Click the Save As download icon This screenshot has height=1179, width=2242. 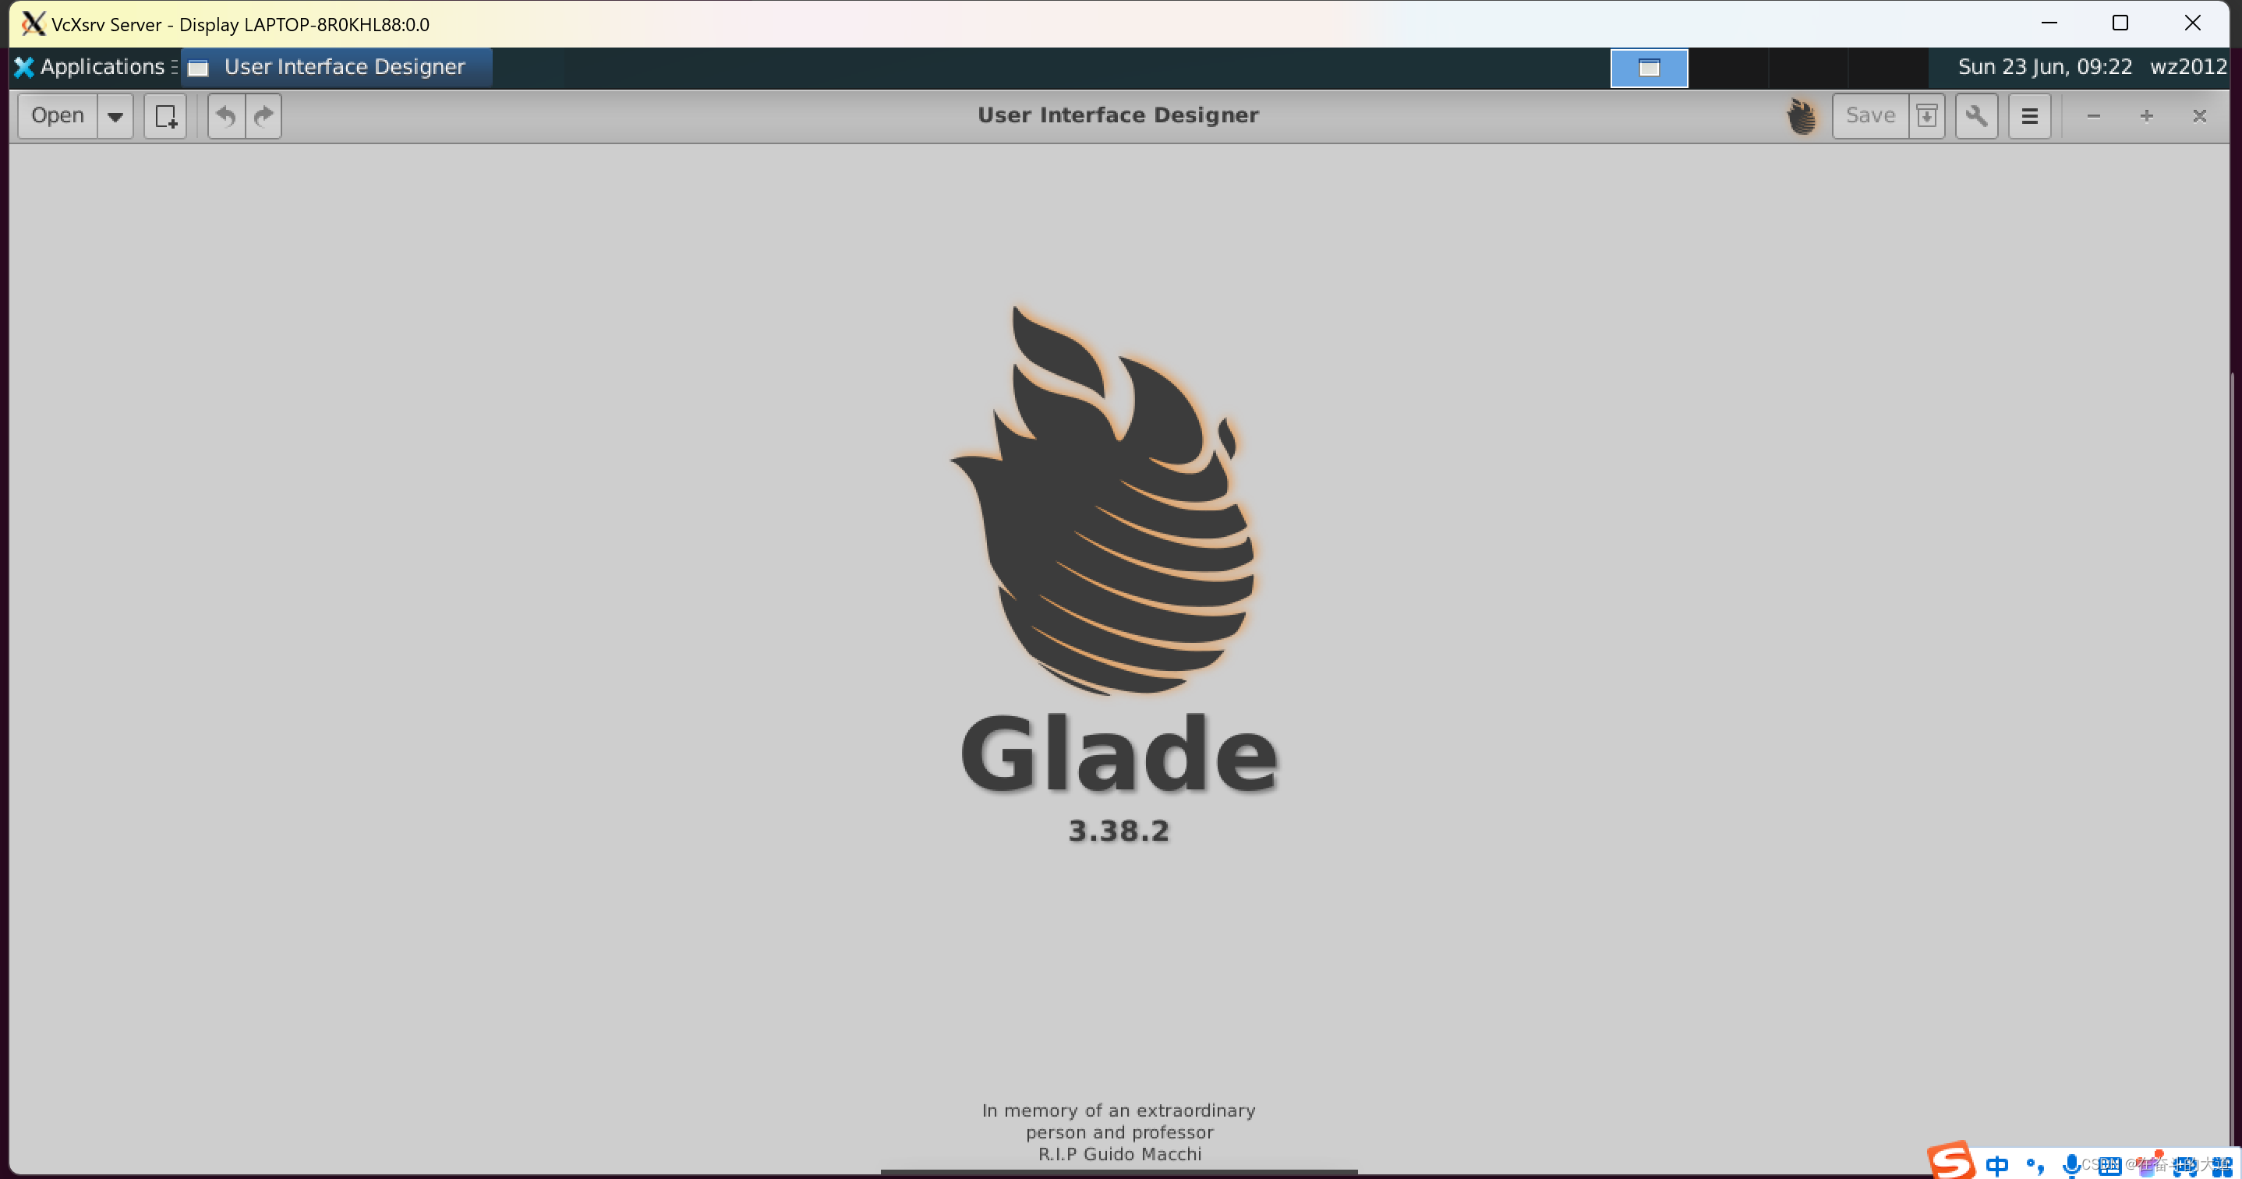pos(1927,116)
